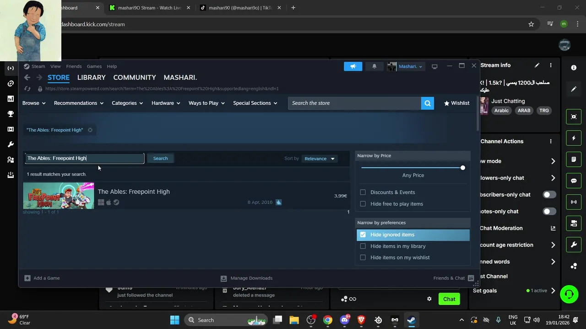Viewport: 586px width, 329px height.
Task: Open Steam notifications bell
Action: (x=374, y=66)
